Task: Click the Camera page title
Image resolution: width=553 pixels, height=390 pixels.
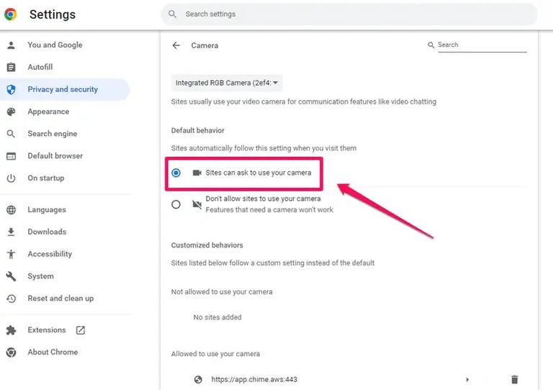Action: [204, 45]
